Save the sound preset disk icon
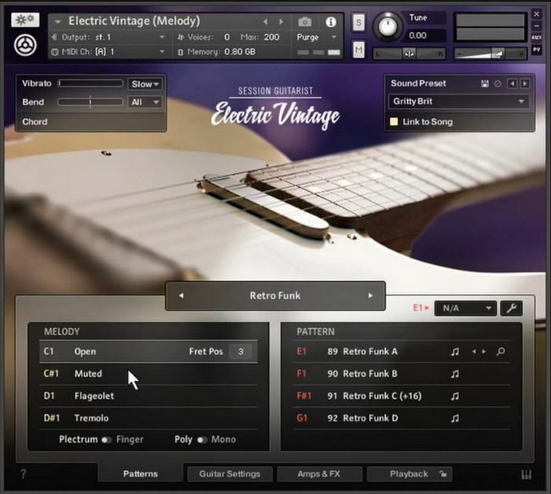Viewport: 551px width, 494px height. (x=485, y=84)
